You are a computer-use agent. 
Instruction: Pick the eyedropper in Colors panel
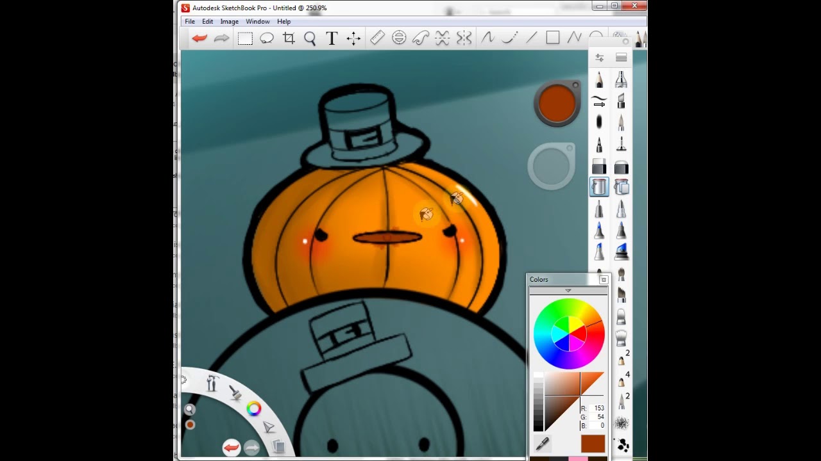pyautogui.click(x=543, y=443)
